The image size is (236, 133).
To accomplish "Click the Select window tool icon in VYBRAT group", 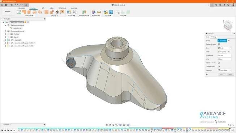I will pos(117,12).
